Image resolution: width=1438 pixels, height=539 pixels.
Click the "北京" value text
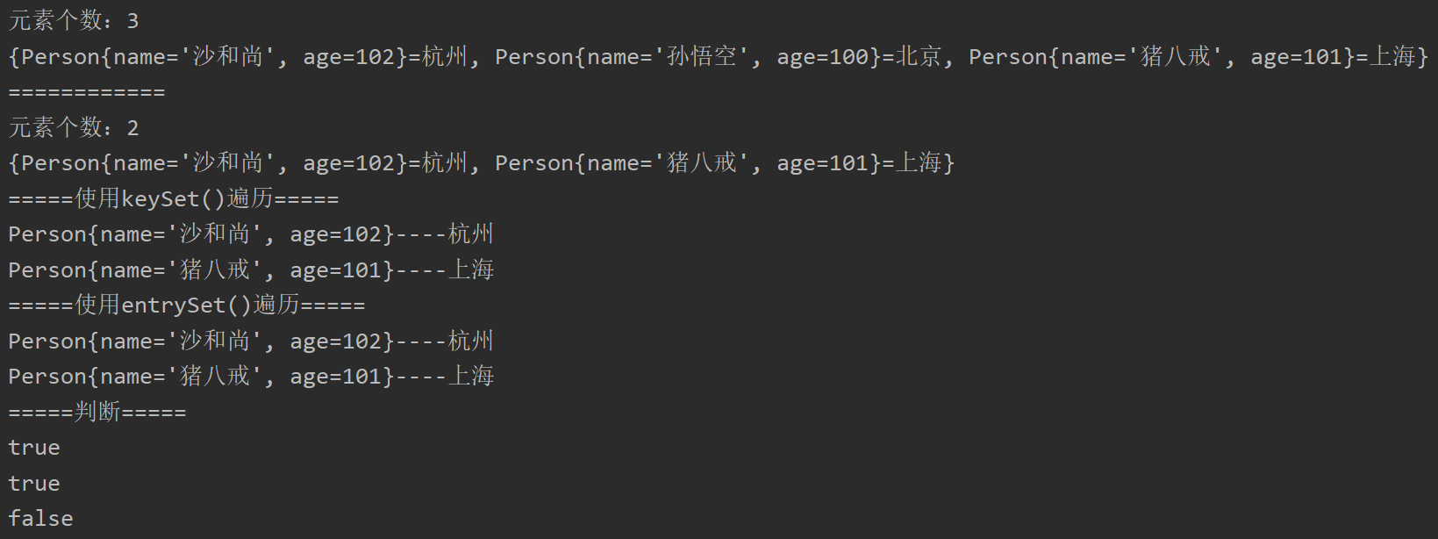[918, 57]
